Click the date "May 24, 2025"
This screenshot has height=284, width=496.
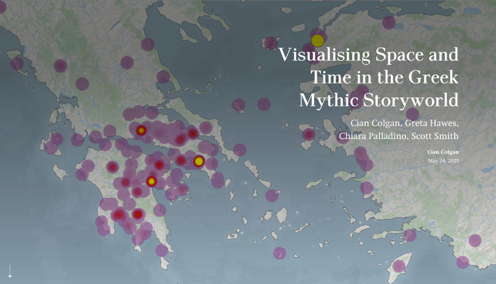[443, 161]
